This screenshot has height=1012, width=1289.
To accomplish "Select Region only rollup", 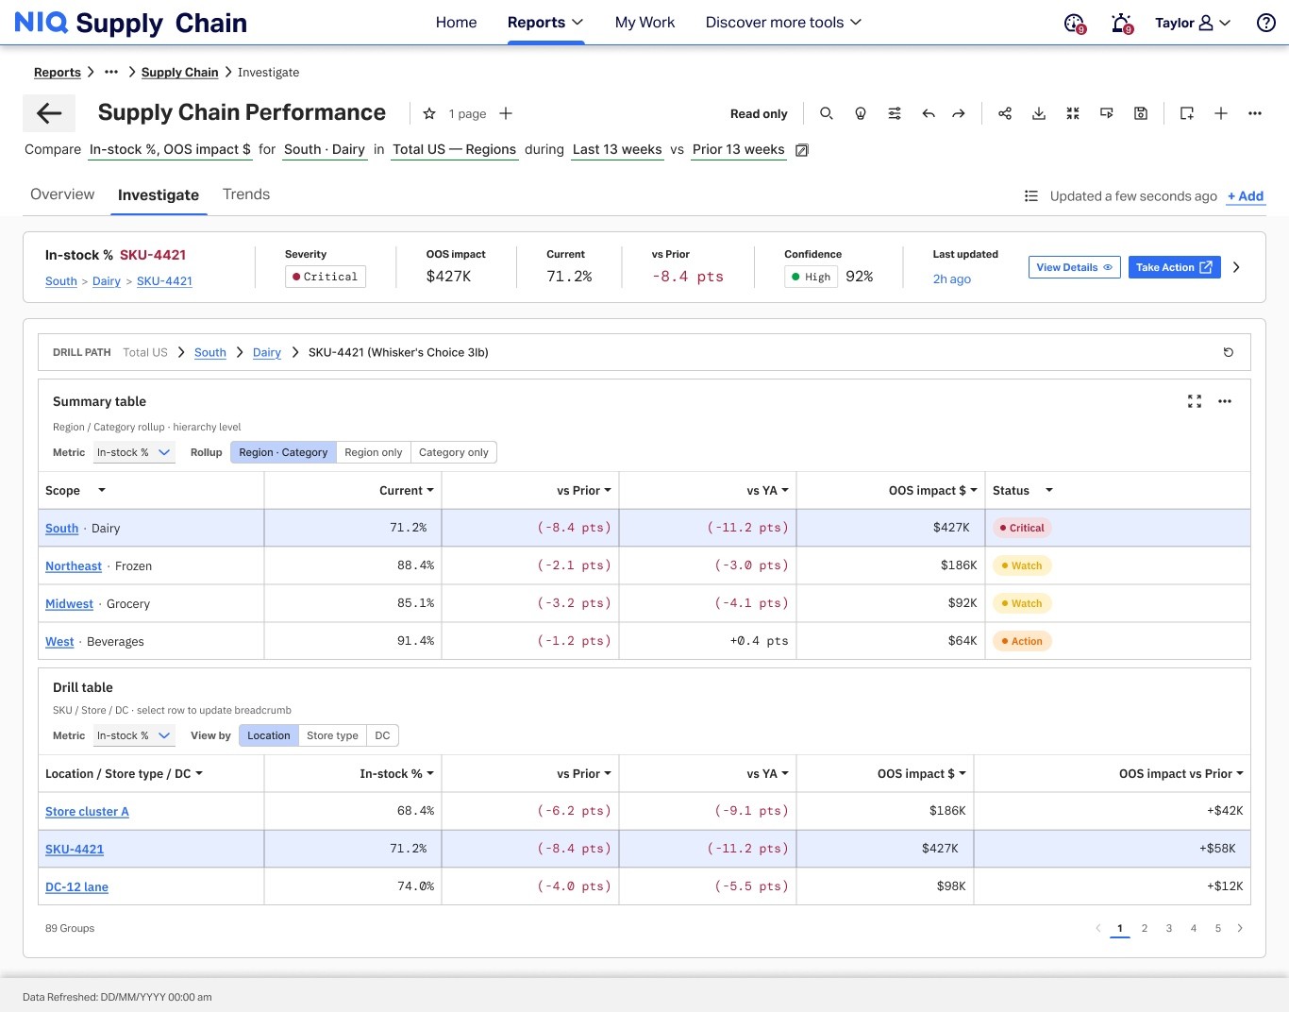I will click(x=374, y=452).
